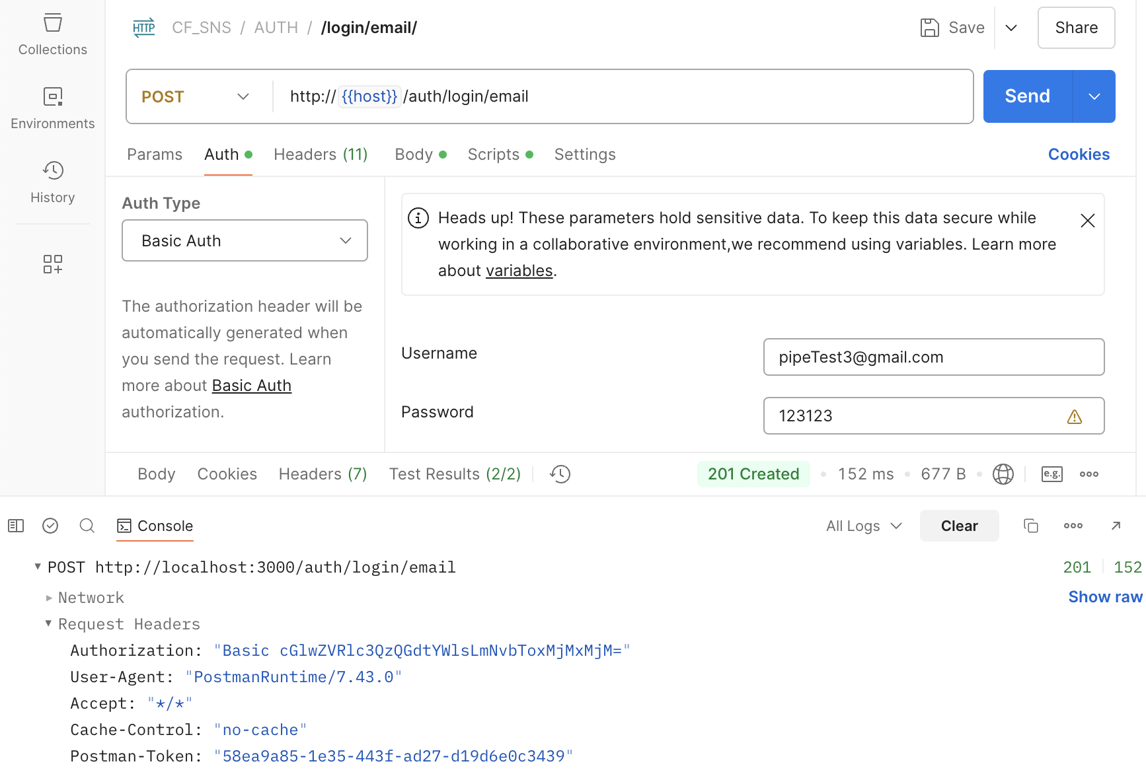Open the POST method dropdown
This screenshot has height=774, width=1146.
point(196,96)
